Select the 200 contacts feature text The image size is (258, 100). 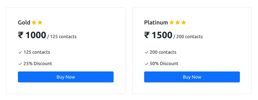163,52
